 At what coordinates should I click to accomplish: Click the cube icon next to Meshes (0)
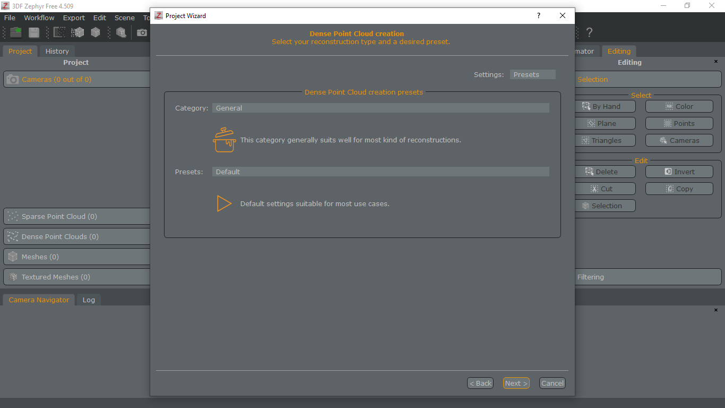[13, 257]
